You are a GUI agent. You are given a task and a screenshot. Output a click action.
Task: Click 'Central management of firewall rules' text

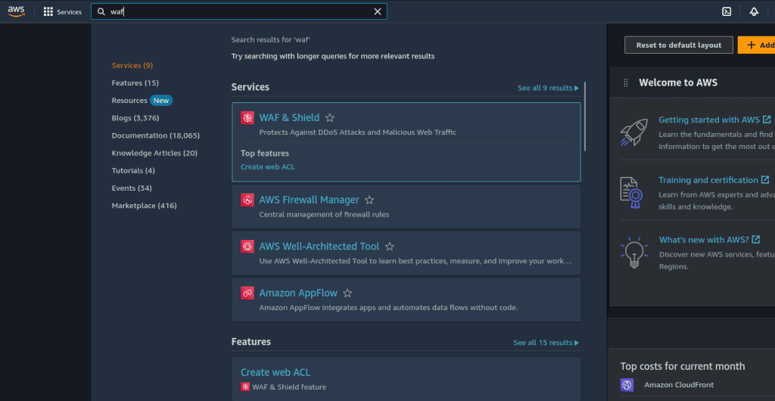[x=324, y=214]
